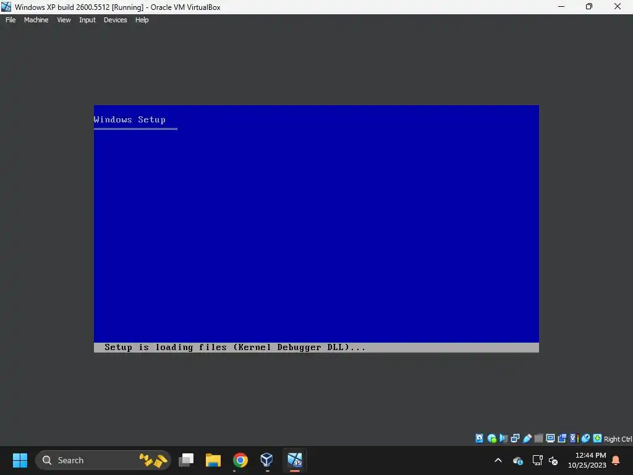Open the Windows Start menu

(x=20, y=460)
